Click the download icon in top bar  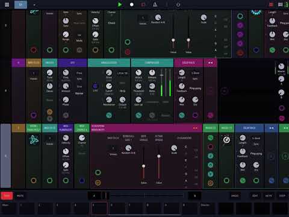point(178,4)
